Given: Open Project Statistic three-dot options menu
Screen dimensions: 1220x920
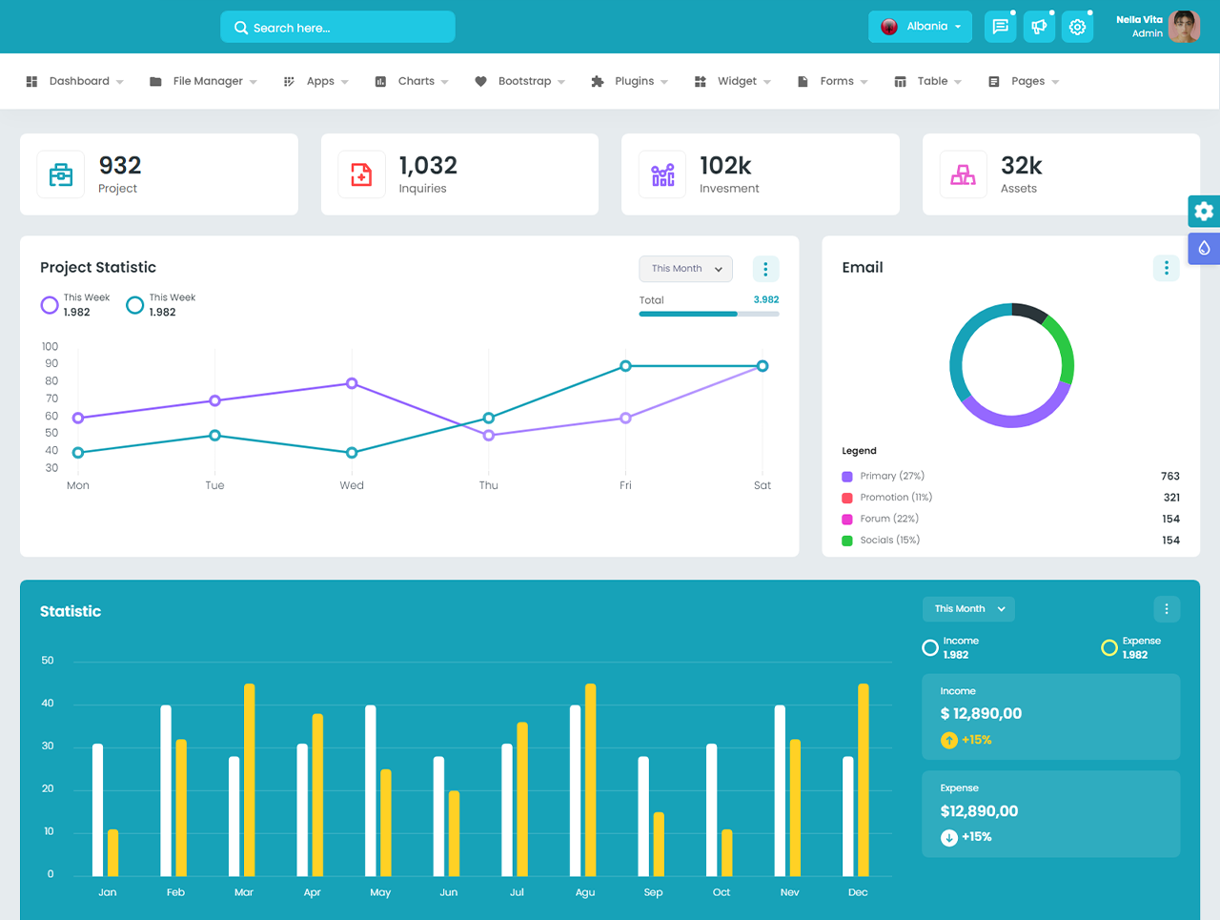Looking at the screenshot, I should (765, 269).
